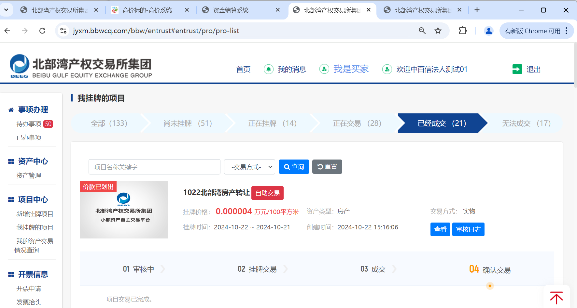Select the 正在挂牌 (14) status tab
The width and height of the screenshot is (577, 308).
[x=272, y=123]
